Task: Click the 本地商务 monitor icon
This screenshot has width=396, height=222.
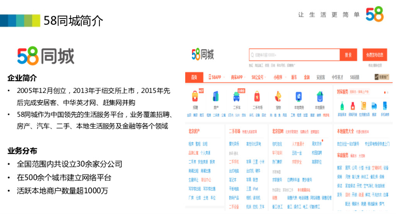Action: point(299,96)
